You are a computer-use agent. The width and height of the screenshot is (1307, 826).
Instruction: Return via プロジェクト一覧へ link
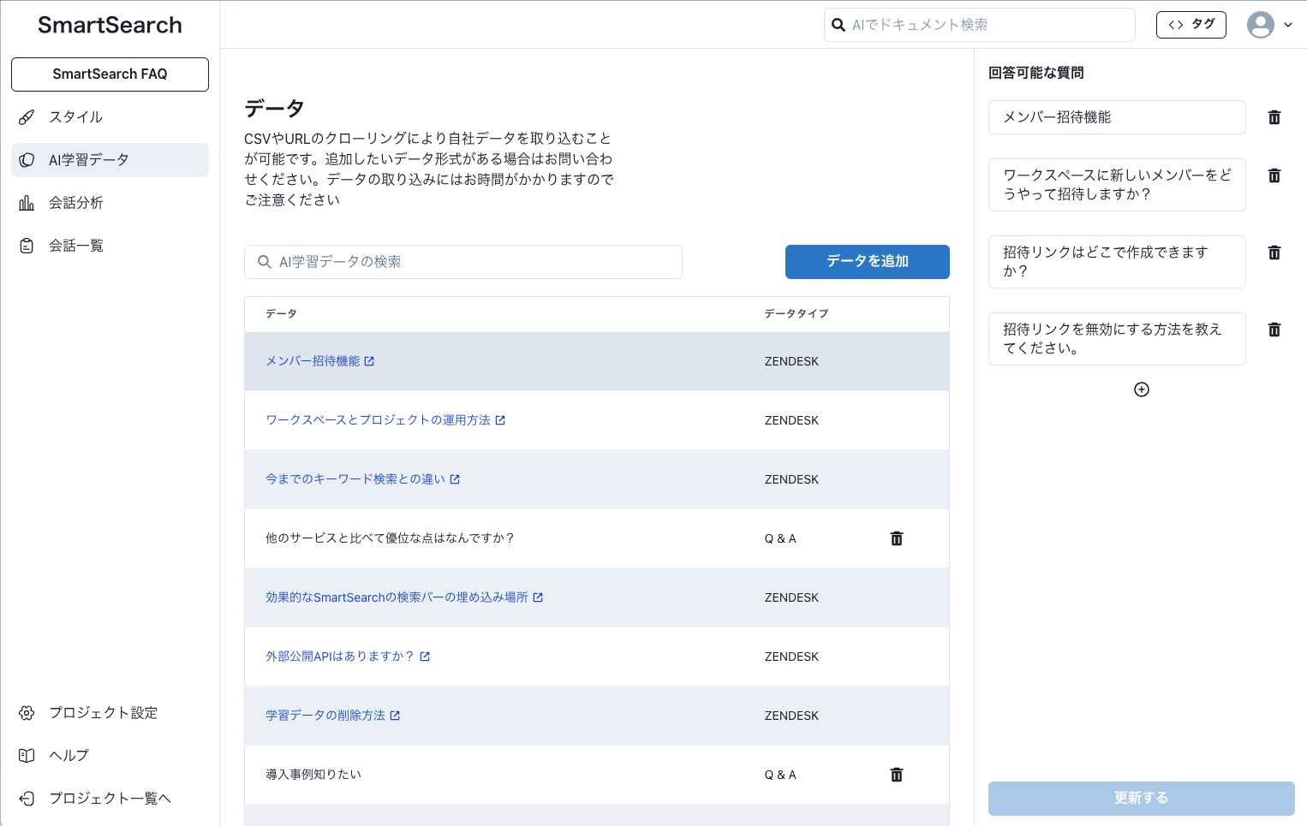110,799
